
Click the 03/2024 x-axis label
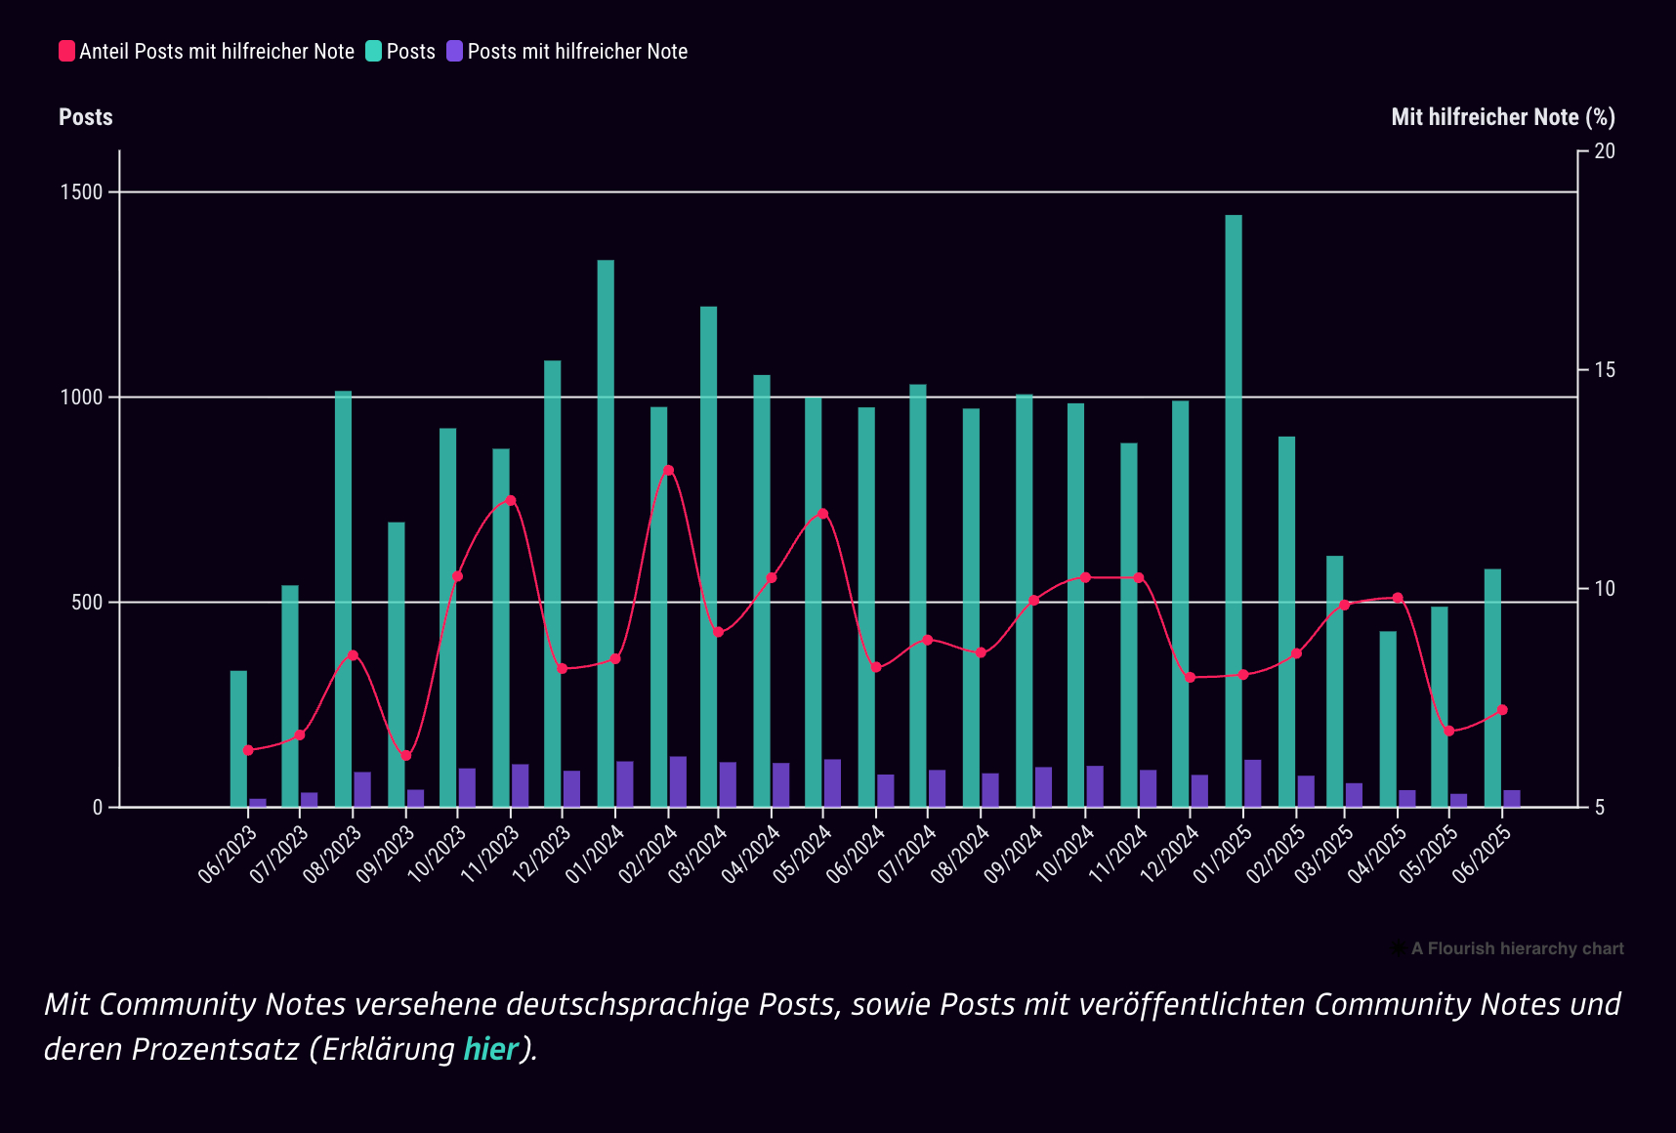(697, 855)
